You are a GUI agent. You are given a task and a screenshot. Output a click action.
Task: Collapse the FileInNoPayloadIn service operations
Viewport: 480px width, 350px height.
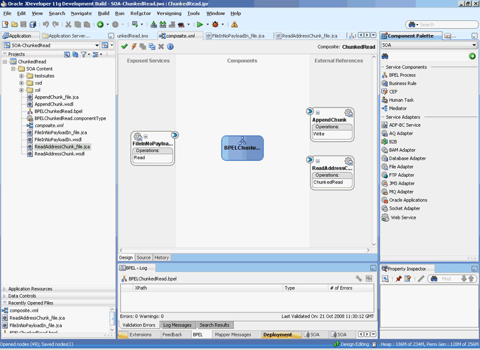click(145, 137)
